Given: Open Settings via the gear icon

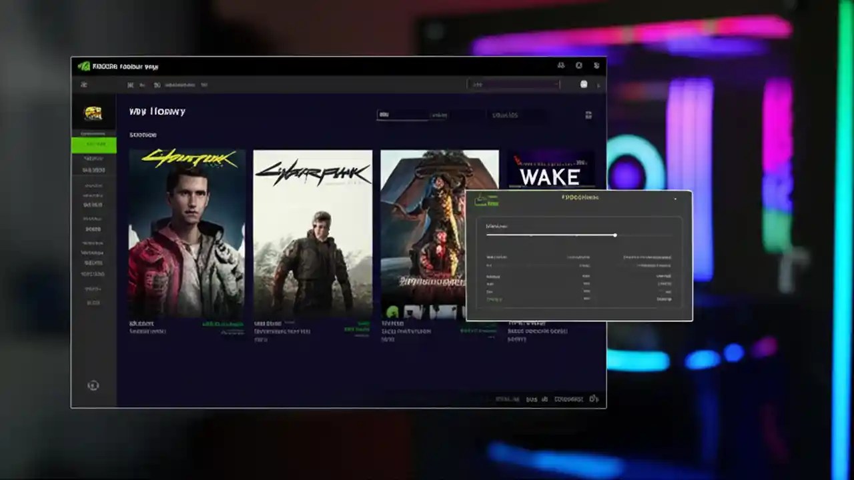Looking at the screenshot, I should click(x=578, y=66).
